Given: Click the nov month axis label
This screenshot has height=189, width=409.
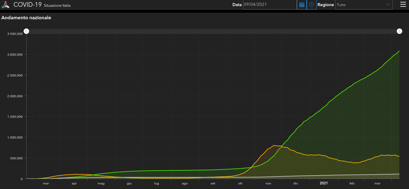Looking at the screenshot, I should click(268, 183).
